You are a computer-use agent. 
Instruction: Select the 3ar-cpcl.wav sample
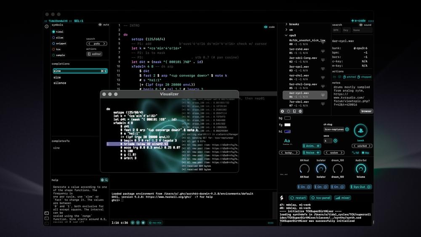304,69
